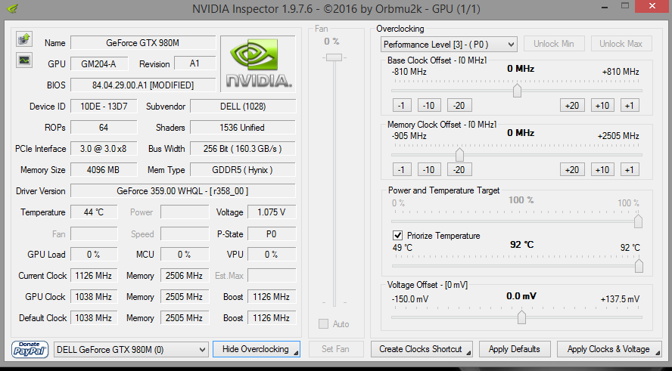Viewport: 672px width, 371px height.
Task: Click the Voltage field showing 1.075 V
Action: (x=272, y=212)
